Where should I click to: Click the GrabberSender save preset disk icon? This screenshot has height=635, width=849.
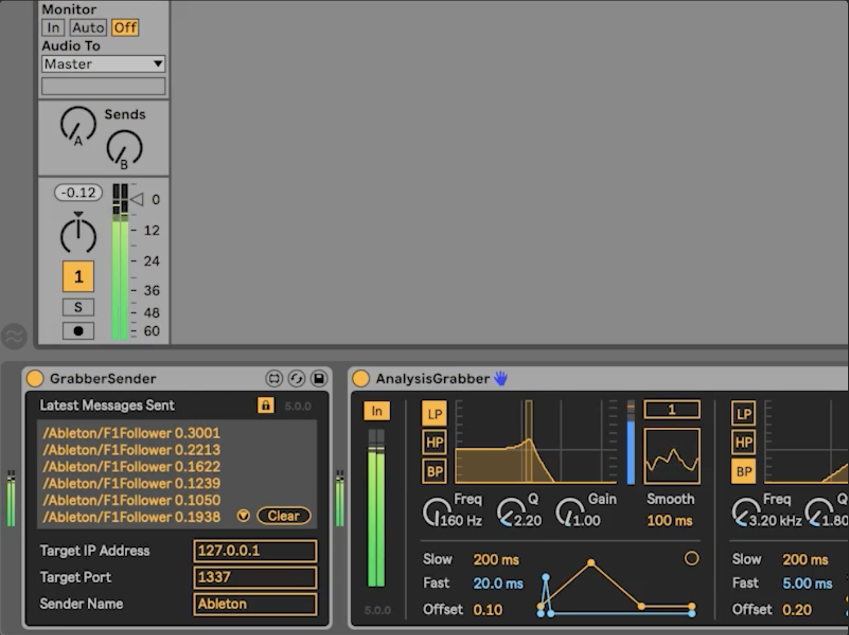(318, 378)
